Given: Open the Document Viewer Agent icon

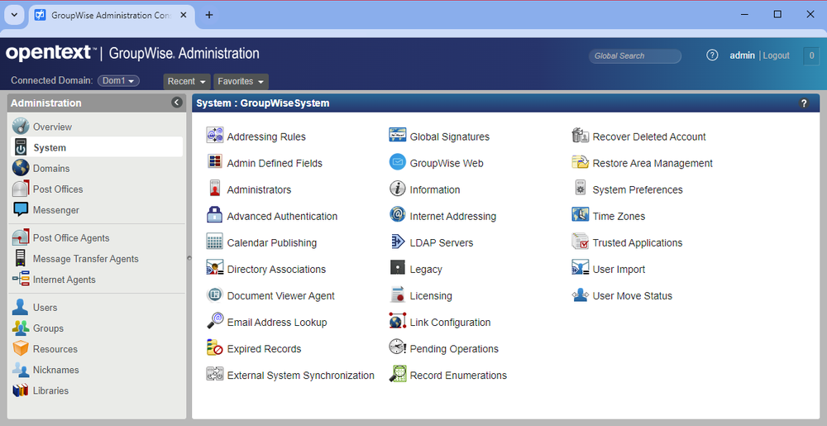Looking at the screenshot, I should (215, 294).
